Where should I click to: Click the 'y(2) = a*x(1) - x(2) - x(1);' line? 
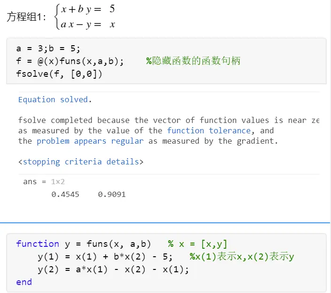113,269
